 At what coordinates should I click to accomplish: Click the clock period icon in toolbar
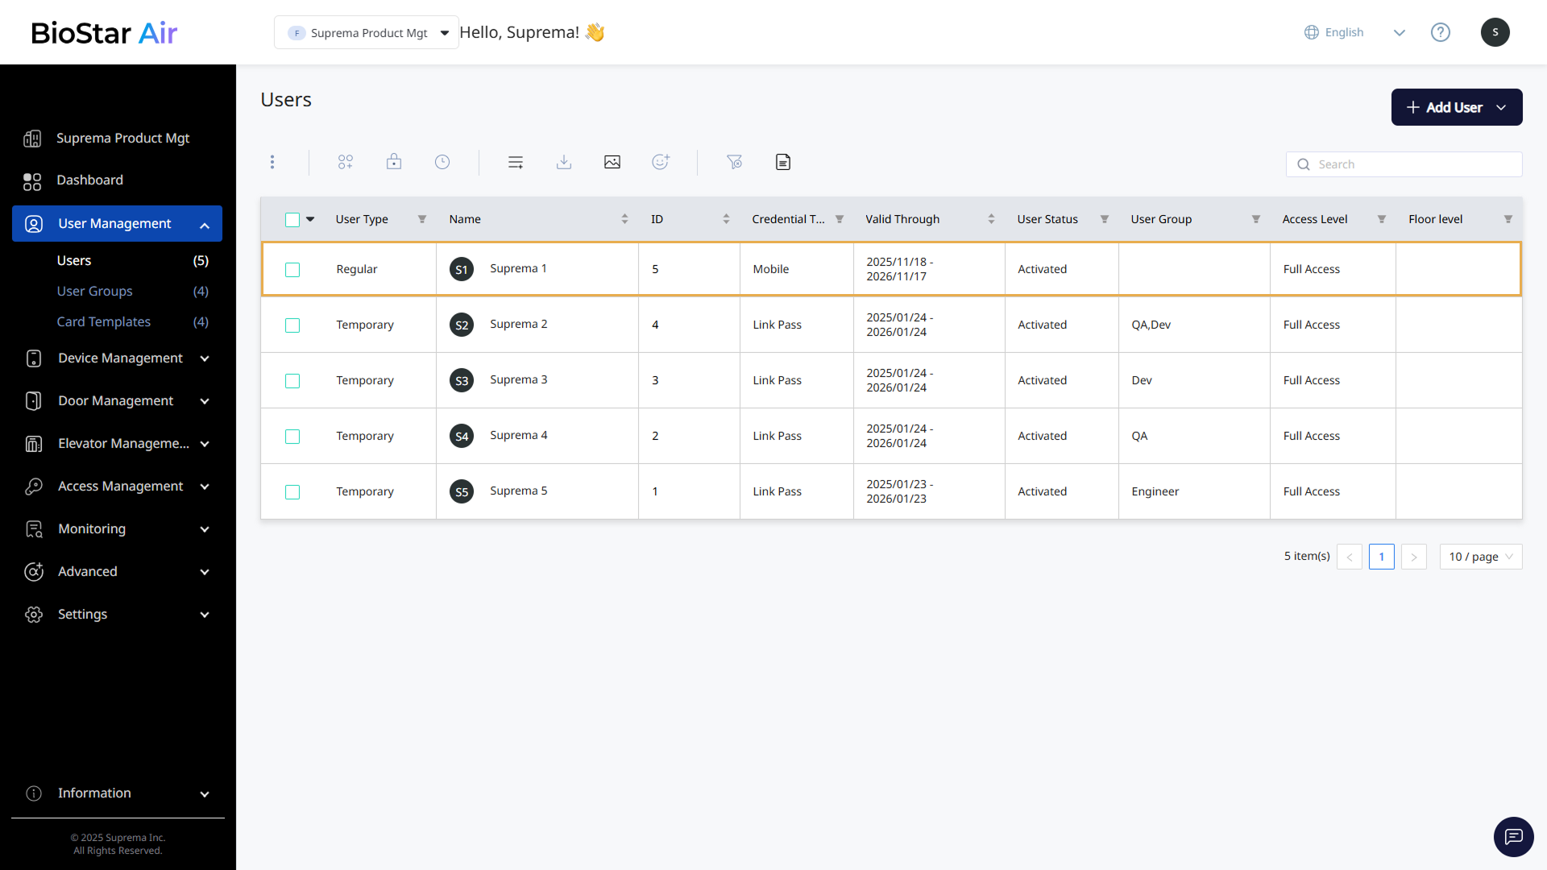coord(442,162)
